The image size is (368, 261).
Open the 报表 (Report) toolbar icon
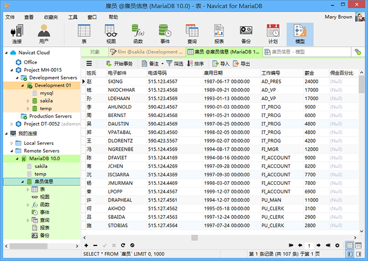[x=219, y=34]
